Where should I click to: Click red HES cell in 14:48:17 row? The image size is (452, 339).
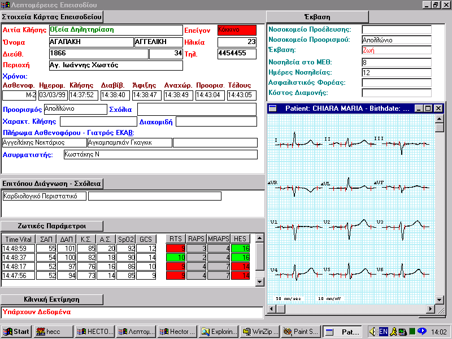(x=240, y=266)
